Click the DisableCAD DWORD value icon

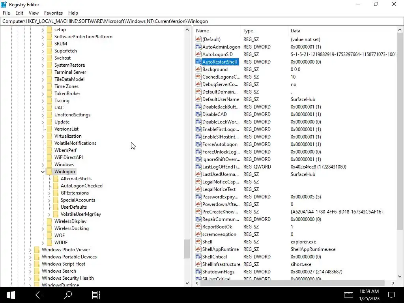tap(198, 114)
